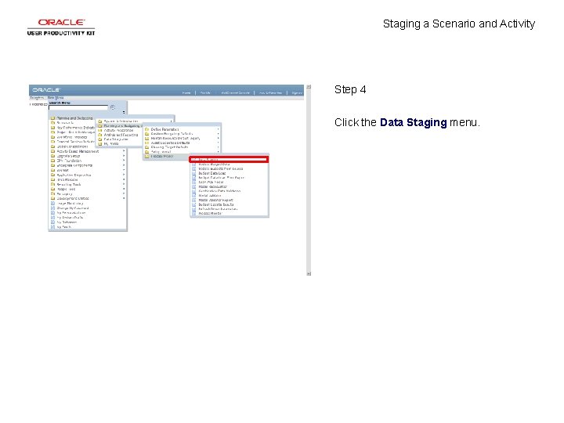Image resolution: width=564 pixels, height=423 pixels.
Task: Open the Favorites menu in navigation bar
Action: pyautogui.click(x=37, y=98)
